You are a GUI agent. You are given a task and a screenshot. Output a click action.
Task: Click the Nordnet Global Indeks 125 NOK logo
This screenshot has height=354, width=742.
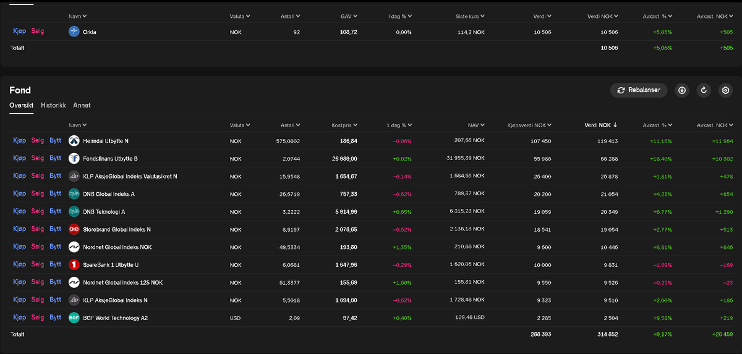coord(74,282)
